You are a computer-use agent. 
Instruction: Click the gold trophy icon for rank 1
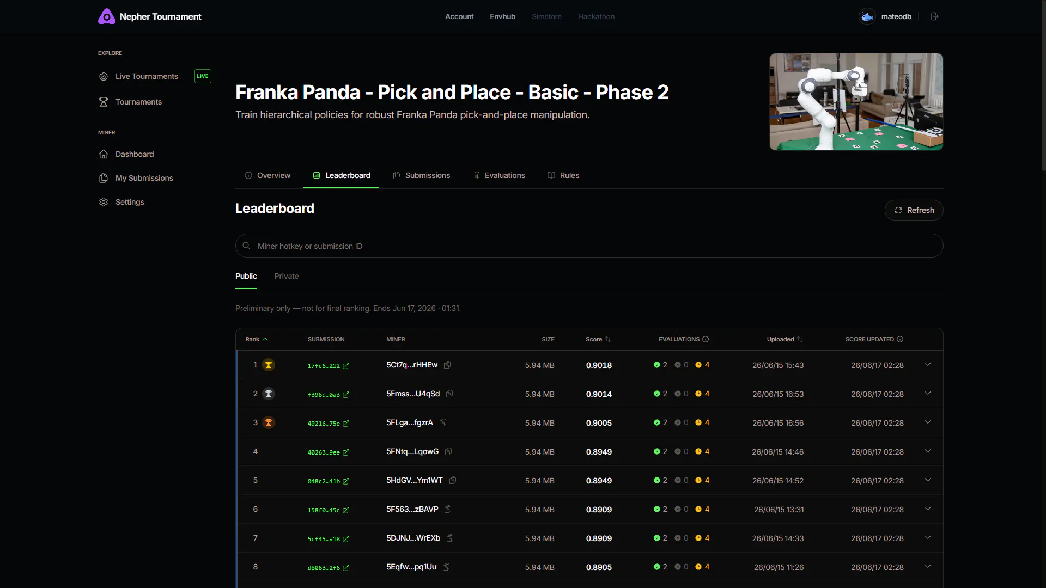(269, 365)
